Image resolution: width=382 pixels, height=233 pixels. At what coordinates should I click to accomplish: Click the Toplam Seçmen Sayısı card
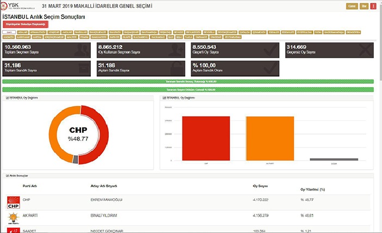click(46, 50)
